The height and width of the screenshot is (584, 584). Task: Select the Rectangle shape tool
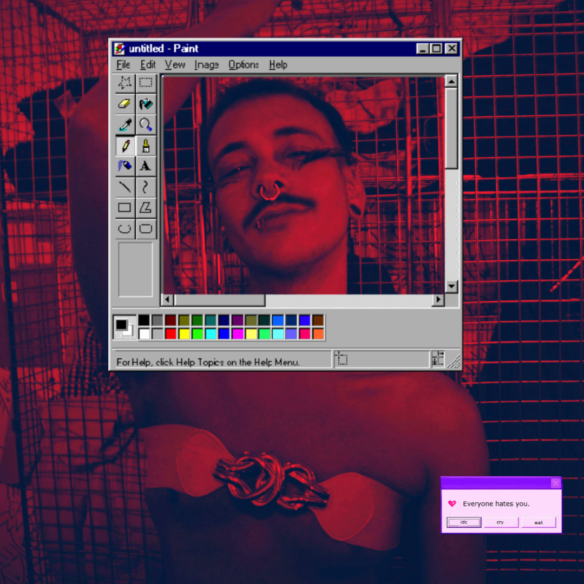coord(125,208)
